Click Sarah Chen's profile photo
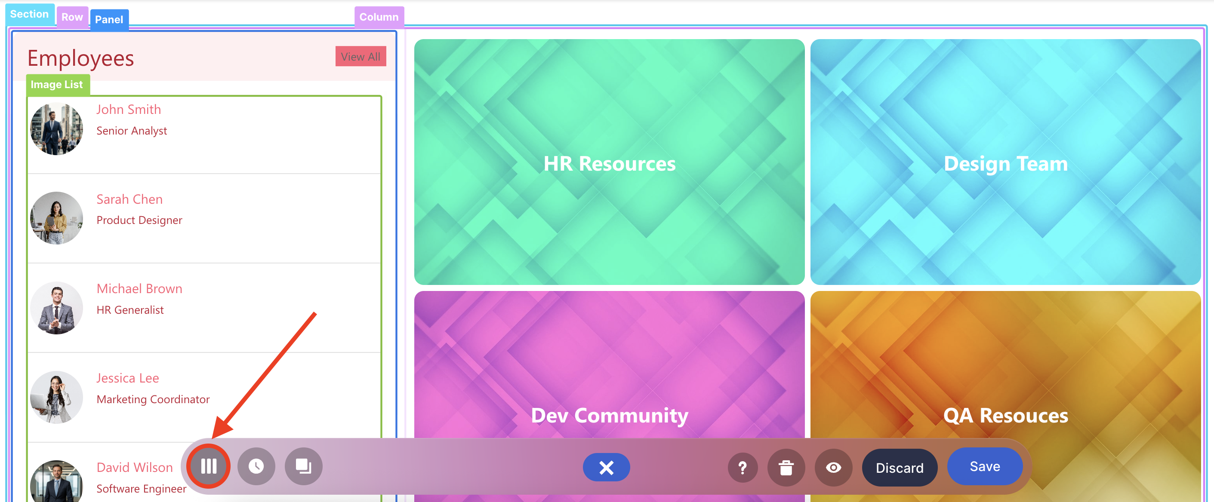The image size is (1214, 502). click(x=56, y=218)
